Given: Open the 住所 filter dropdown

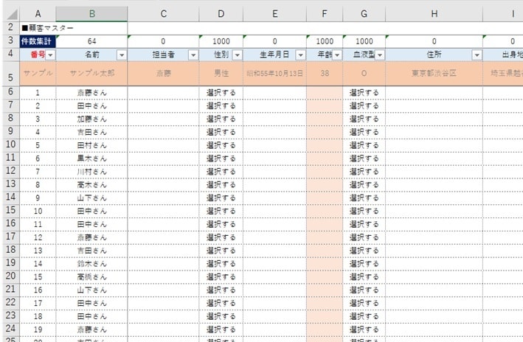Looking at the screenshot, I should [477, 55].
